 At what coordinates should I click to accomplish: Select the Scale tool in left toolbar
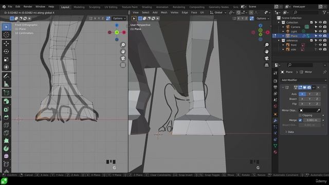click(x=6, y=60)
